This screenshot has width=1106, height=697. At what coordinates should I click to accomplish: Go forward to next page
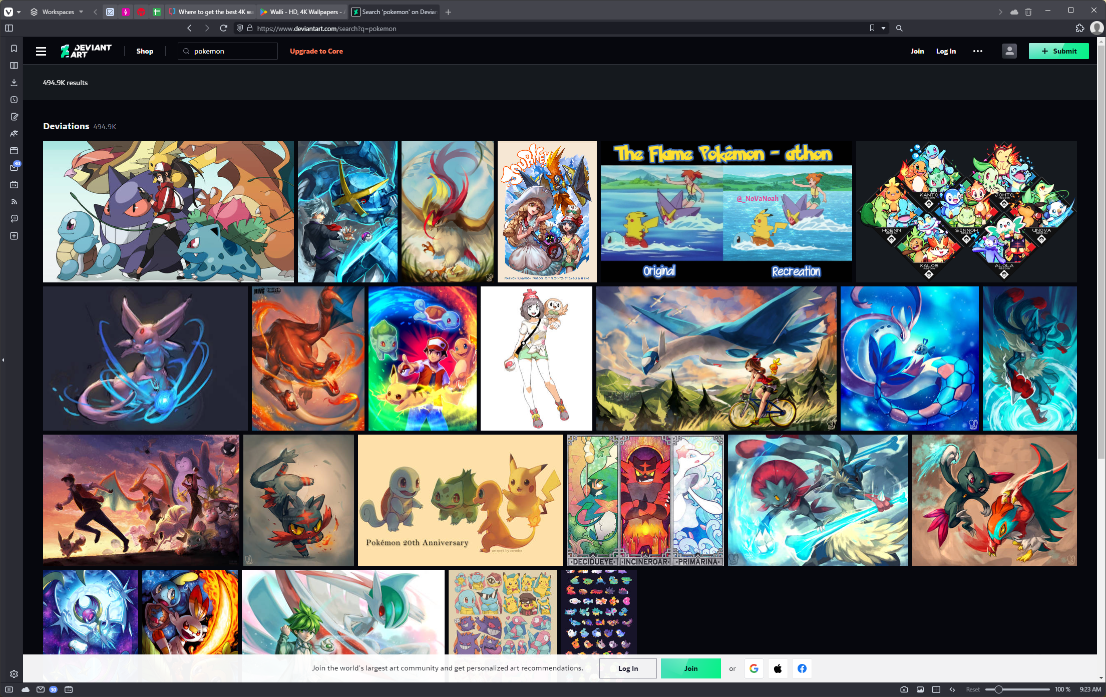point(207,29)
